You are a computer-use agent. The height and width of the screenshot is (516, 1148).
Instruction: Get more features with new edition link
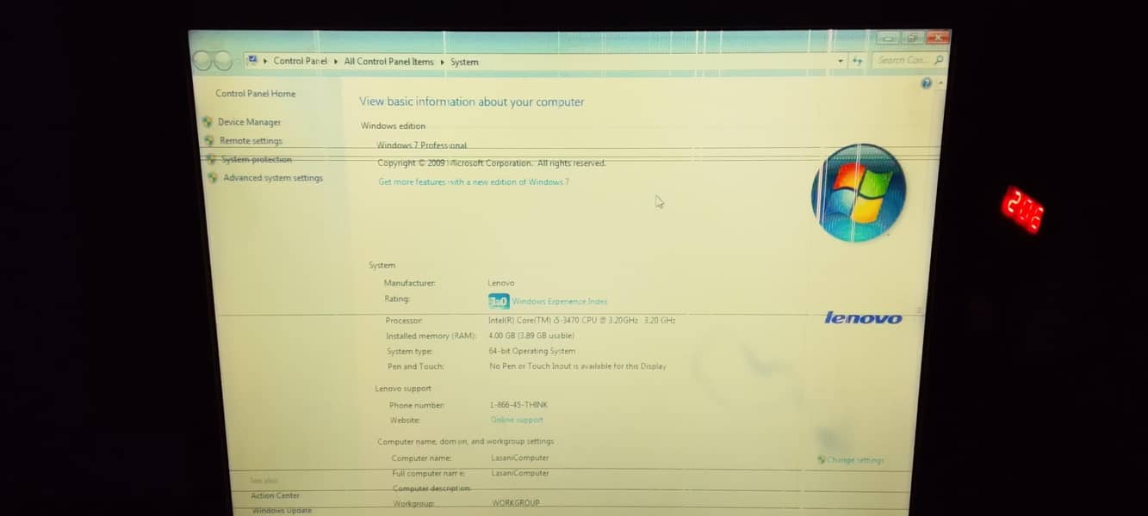pyautogui.click(x=474, y=182)
